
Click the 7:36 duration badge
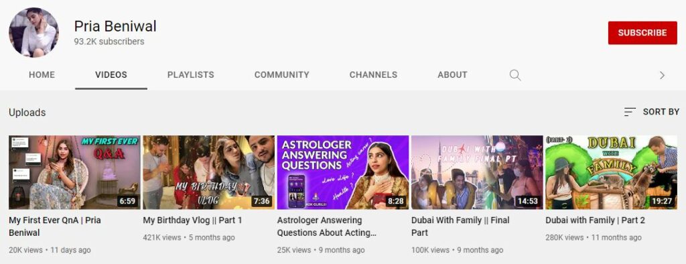pyautogui.click(x=261, y=202)
